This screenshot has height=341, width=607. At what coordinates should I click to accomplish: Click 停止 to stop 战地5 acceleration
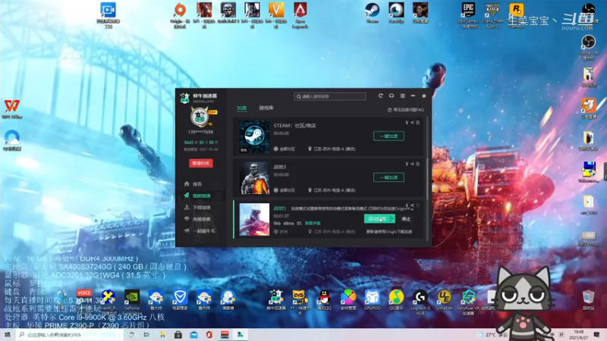click(x=406, y=219)
